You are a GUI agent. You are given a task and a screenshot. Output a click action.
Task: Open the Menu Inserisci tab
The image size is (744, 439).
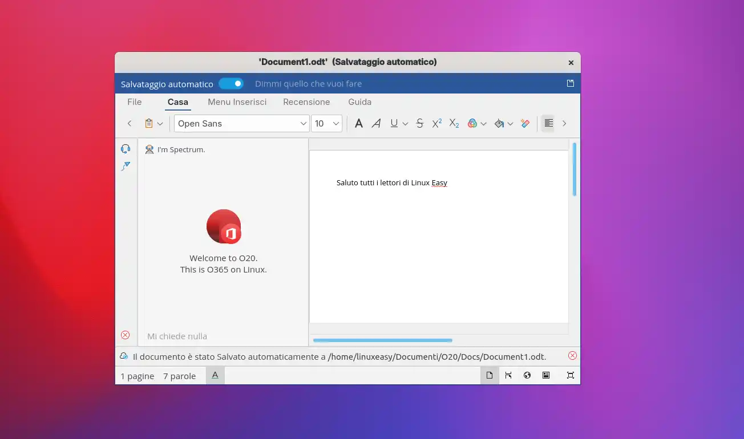click(x=237, y=102)
